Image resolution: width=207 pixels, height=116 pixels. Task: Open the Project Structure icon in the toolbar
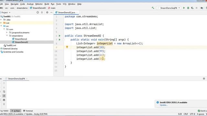click(202, 8)
